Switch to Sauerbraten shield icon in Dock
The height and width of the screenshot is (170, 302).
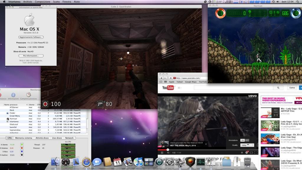(x=190, y=162)
